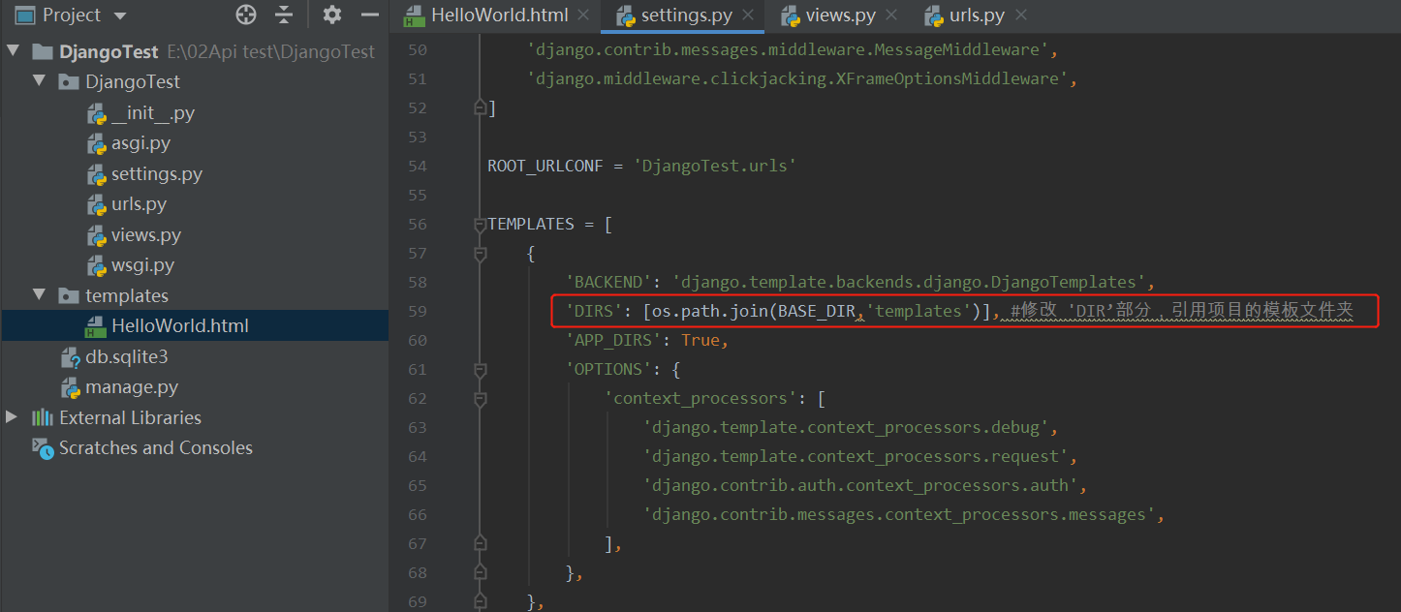Image resolution: width=1401 pixels, height=612 pixels.
Task: Click the db.sqlite3 database file icon
Action: click(x=70, y=358)
